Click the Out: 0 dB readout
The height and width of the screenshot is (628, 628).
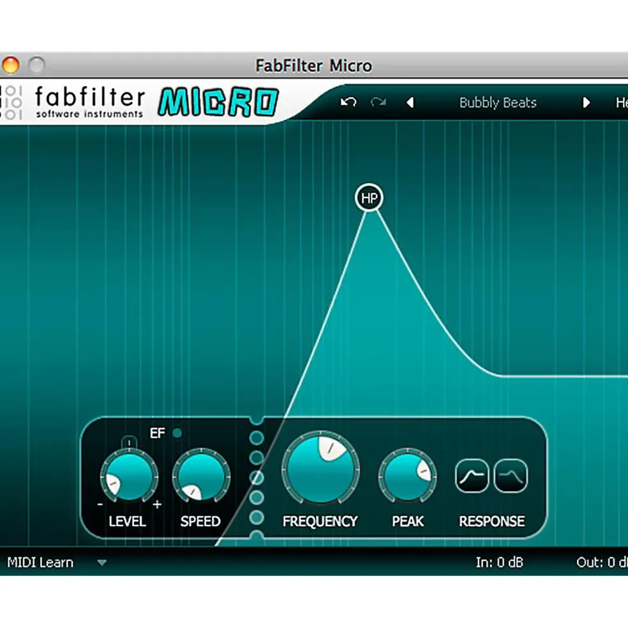(x=602, y=562)
